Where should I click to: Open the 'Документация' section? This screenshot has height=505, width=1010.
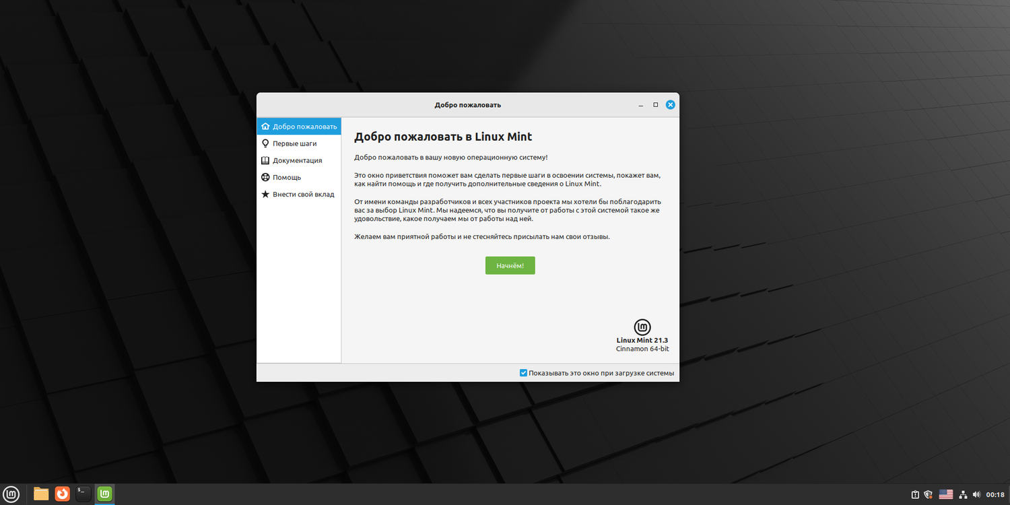299,160
